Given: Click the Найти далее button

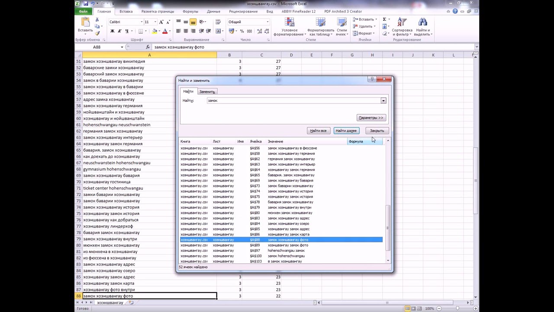Looking at the screenshot, I should click(x=346, y=130).
